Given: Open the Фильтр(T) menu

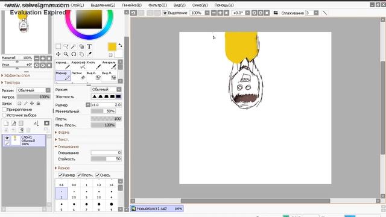Looking at the screenshot, I should [157, 5].
